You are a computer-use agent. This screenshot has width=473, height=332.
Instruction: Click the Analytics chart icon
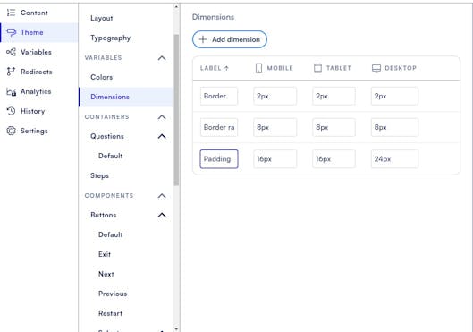(11, 91)
